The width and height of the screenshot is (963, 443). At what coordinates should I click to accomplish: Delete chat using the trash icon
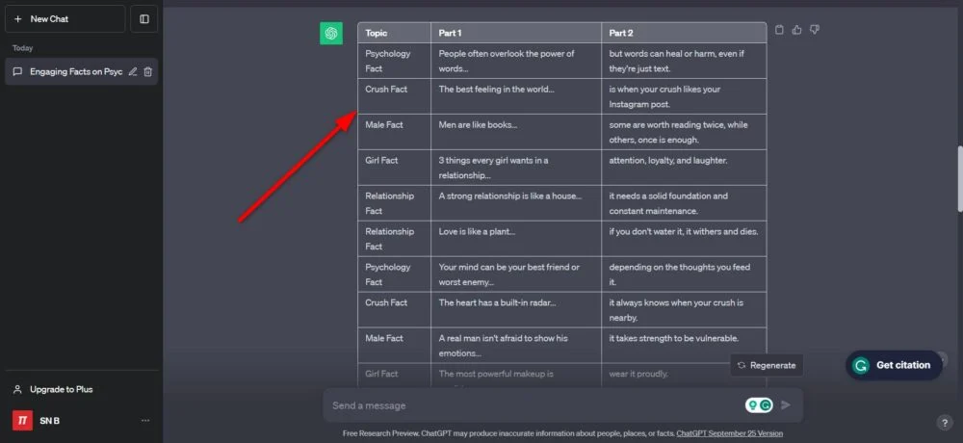click(x=147, y=71)
